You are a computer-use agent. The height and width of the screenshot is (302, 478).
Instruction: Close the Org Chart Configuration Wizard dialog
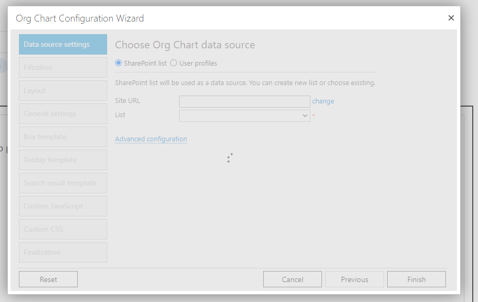pyautogui.click(x=451, y=18)
